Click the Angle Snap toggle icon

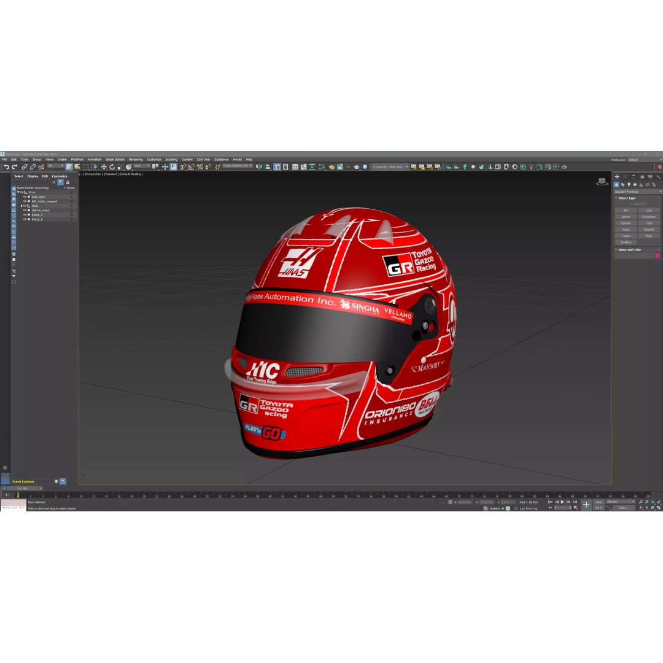(191, 167)
